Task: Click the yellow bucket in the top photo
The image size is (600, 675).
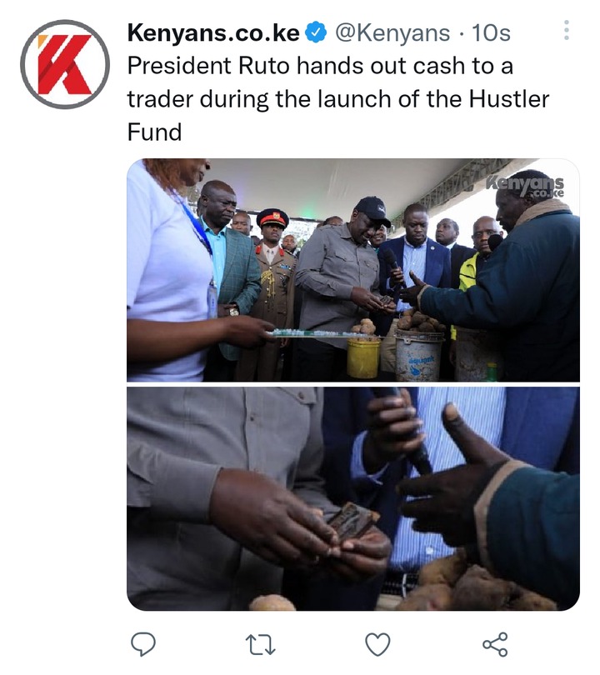Action: (363, 357)
